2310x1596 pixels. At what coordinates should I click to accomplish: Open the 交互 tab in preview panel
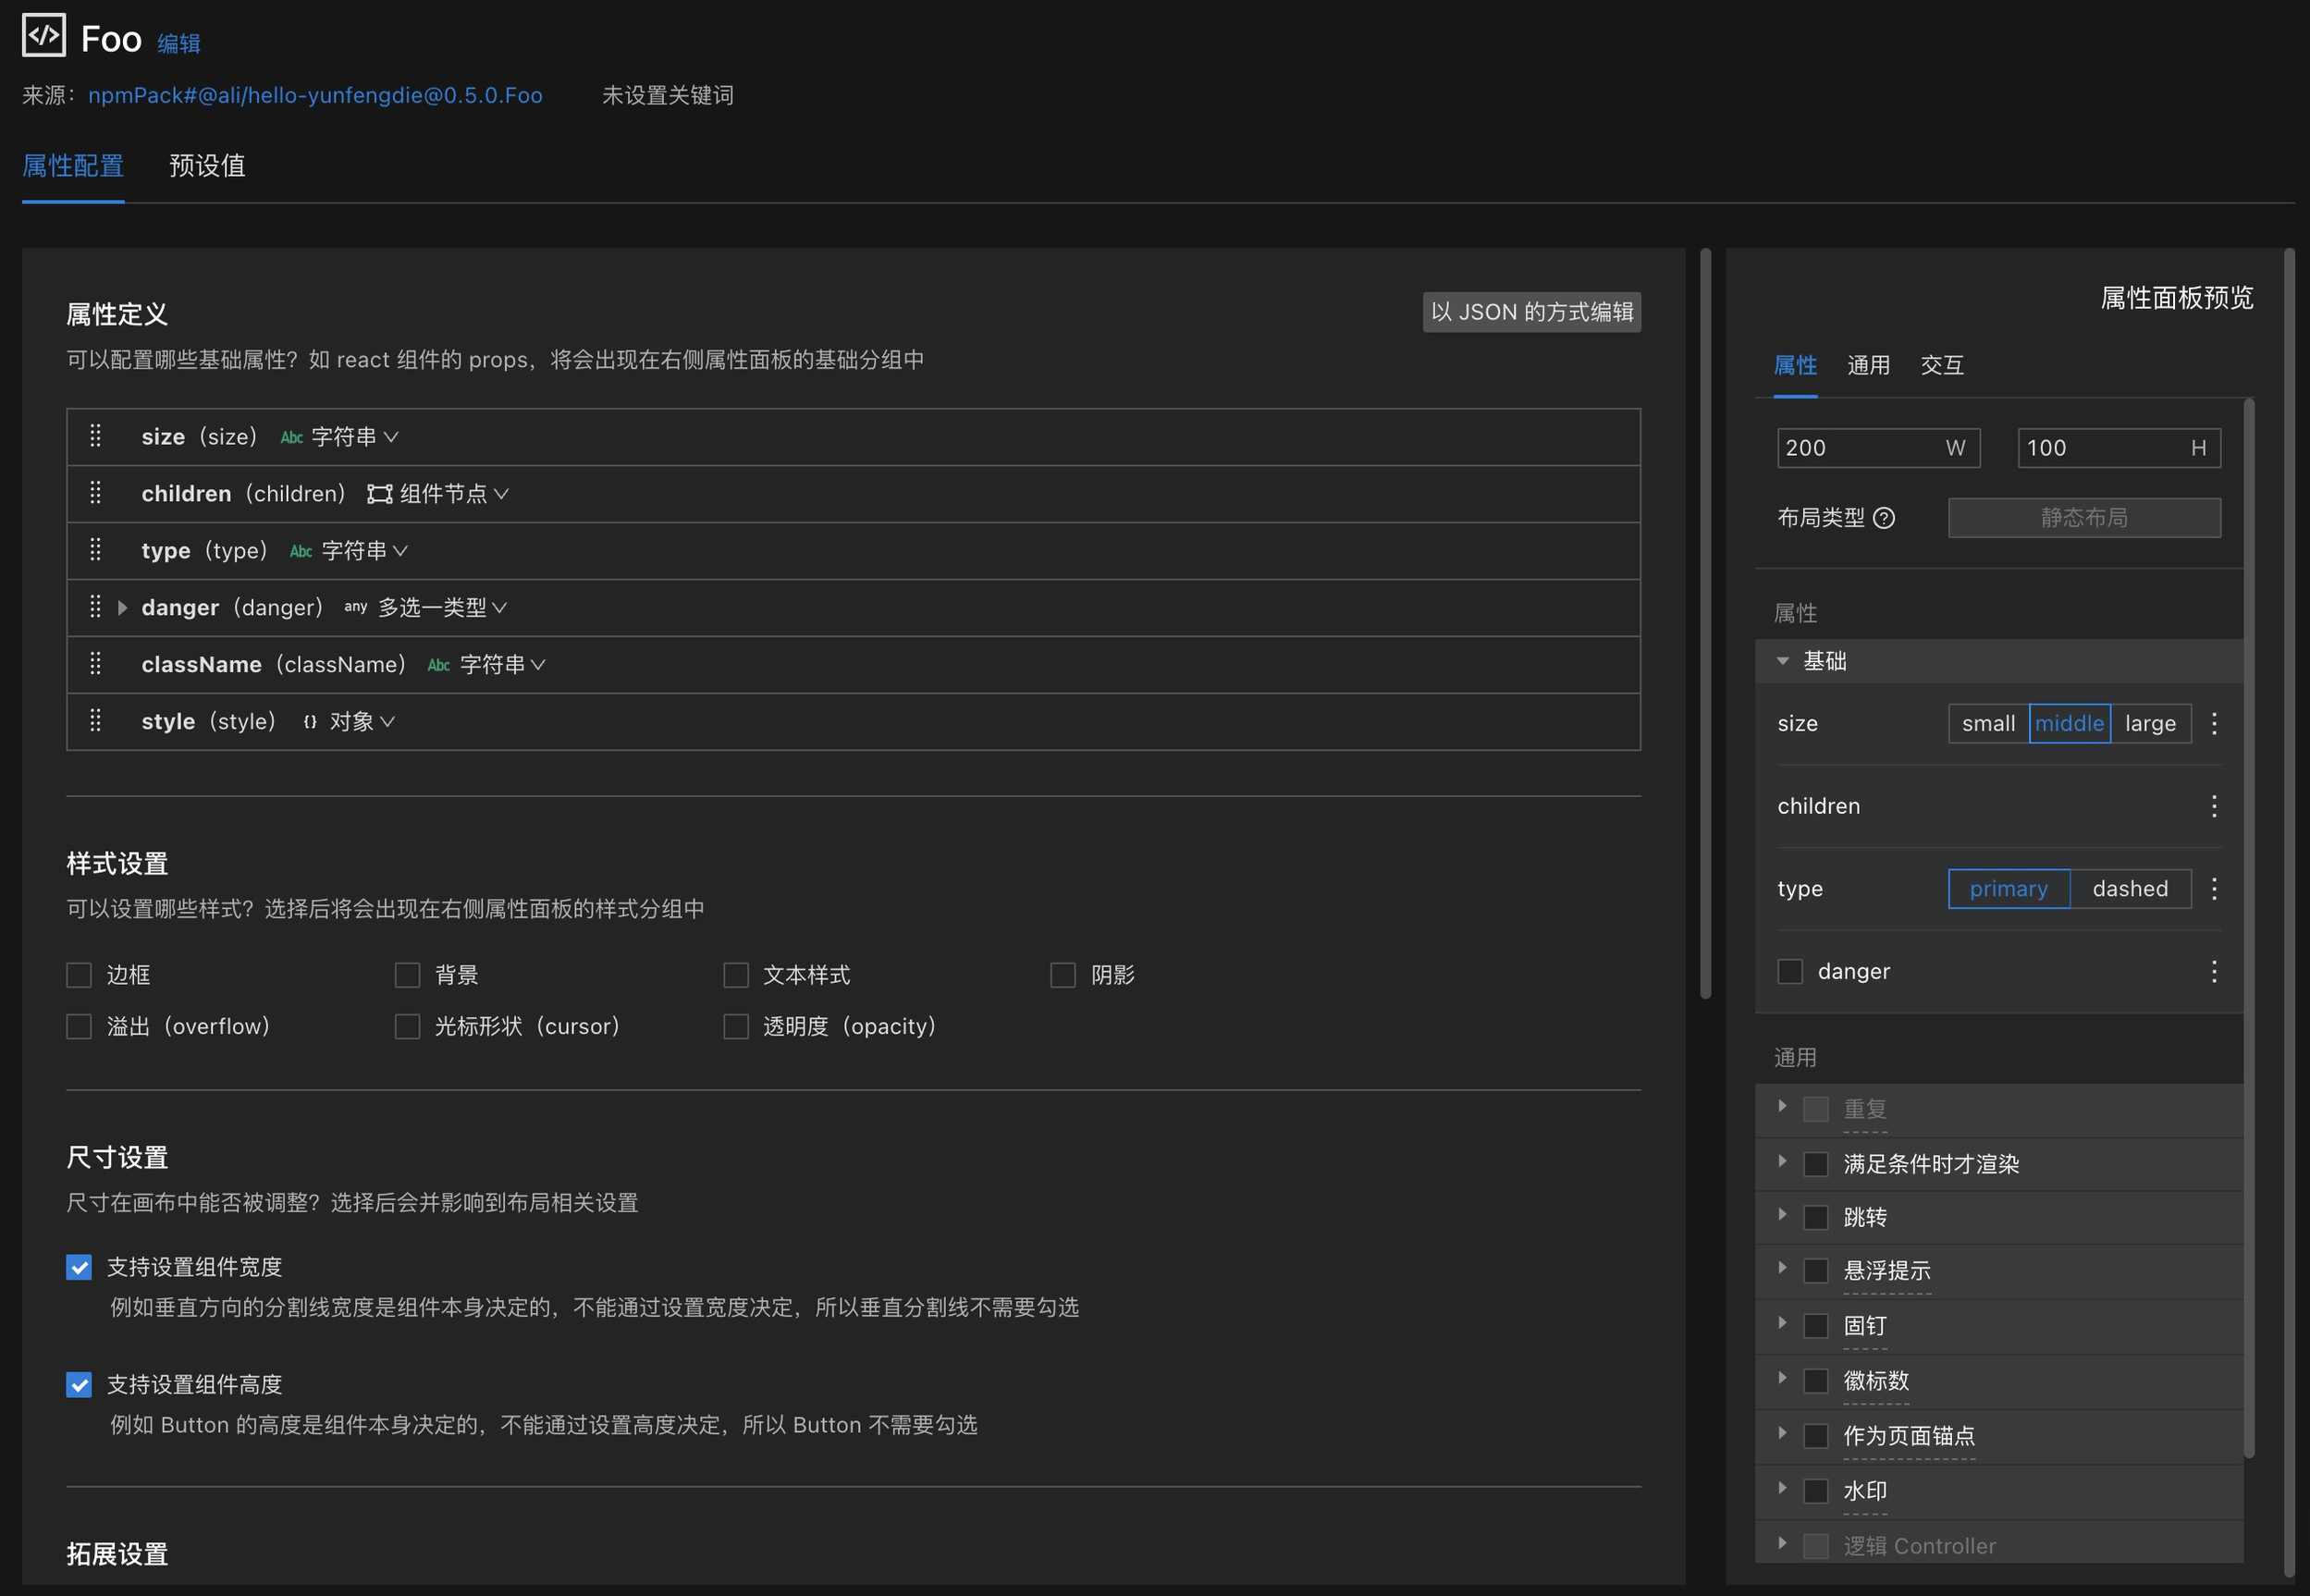pyautogui.click(x=1942, y=366)
